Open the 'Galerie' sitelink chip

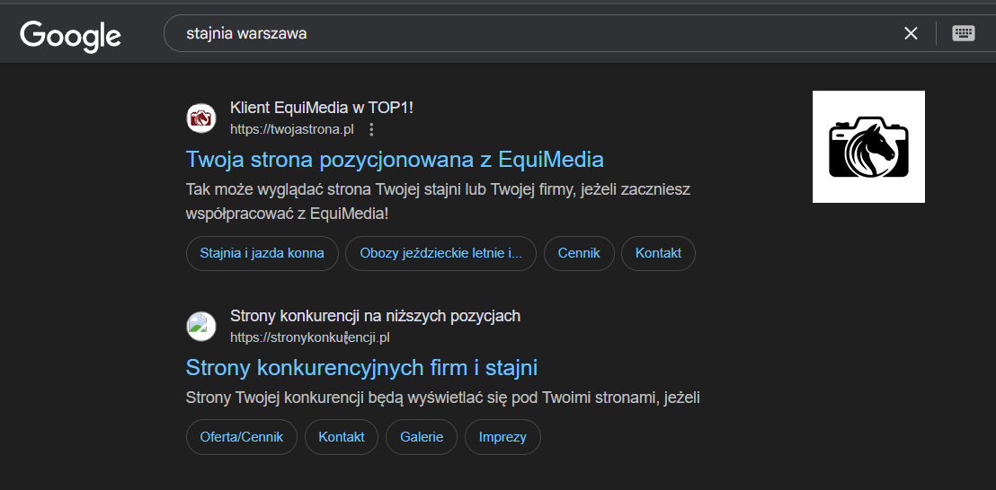tap(422, 437)
